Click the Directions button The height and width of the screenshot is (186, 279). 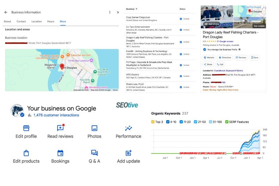(225, 58)
